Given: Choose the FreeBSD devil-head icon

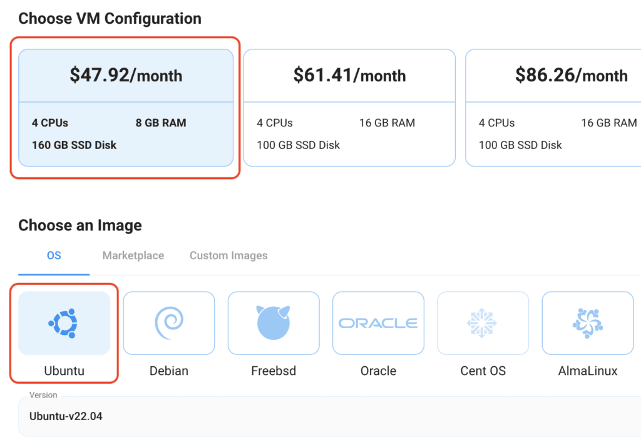Looking at the screenshot, I should pyautogui.click(x=274, y=323).
